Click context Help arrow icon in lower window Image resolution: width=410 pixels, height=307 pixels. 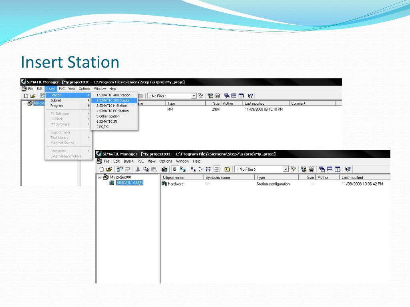pos(348,169)
